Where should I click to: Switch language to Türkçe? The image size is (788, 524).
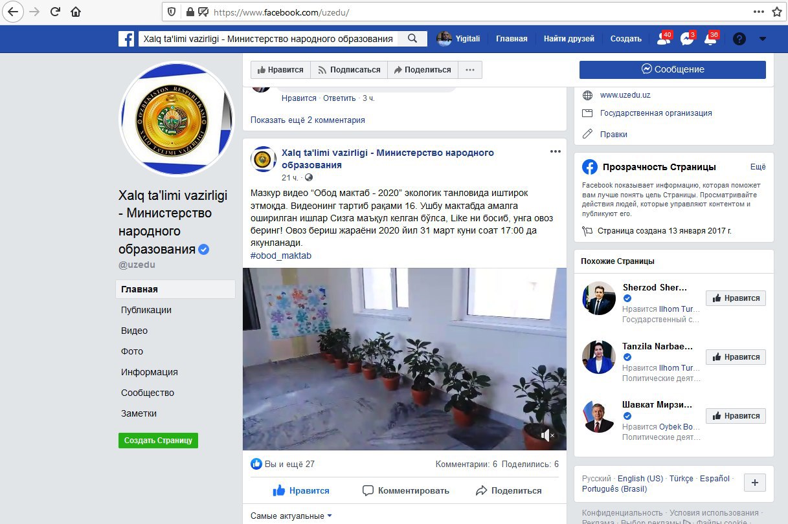click(681, 479)
